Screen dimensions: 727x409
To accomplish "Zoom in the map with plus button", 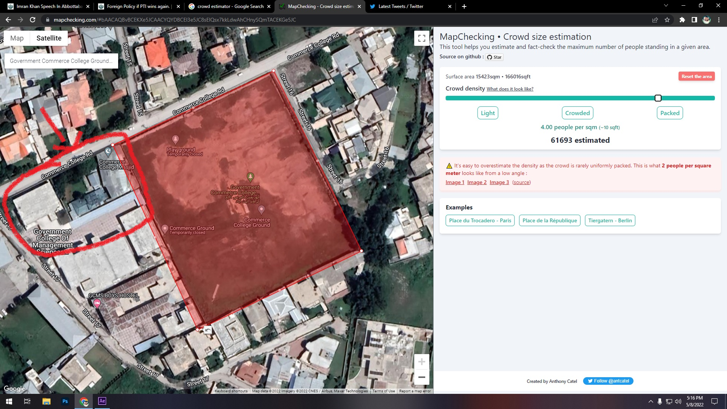I will [421, 362].
